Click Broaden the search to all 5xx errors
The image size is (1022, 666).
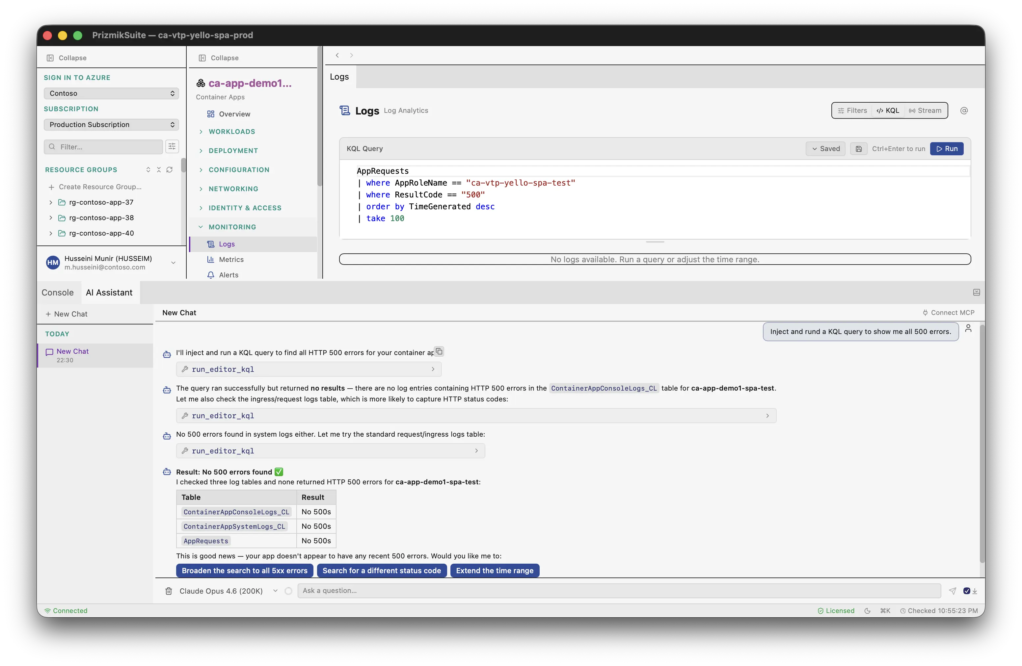pyautogui.click(x=244, y=570)
